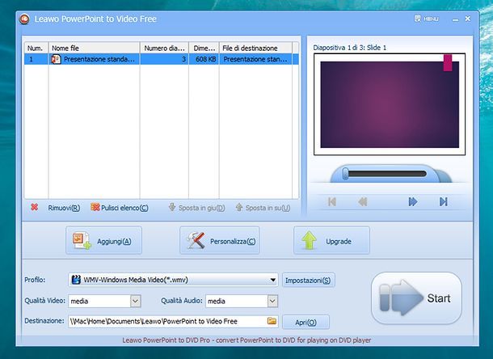Click the Upgrade button
Viewport: 493px width, 359px height.
tap(331, 240)
